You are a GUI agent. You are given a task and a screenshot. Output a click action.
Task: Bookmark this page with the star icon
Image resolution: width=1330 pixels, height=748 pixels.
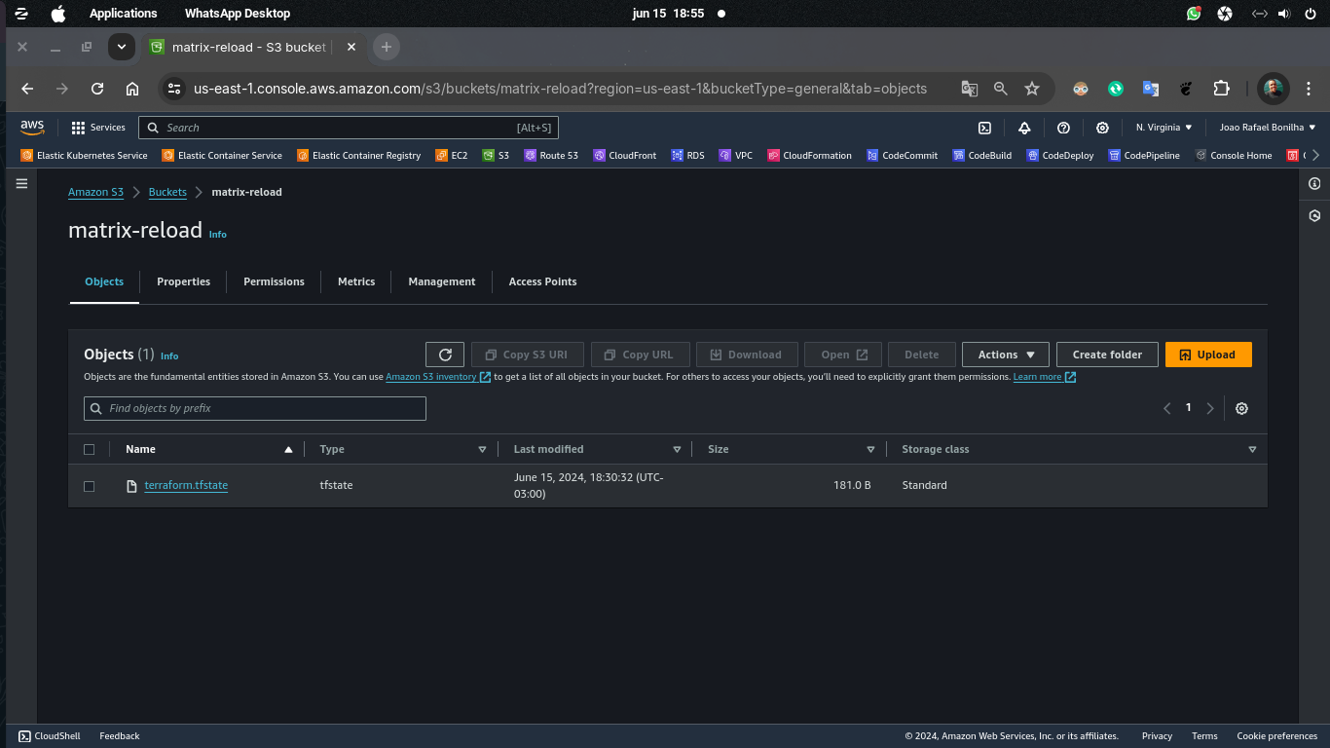point(1032,89)
